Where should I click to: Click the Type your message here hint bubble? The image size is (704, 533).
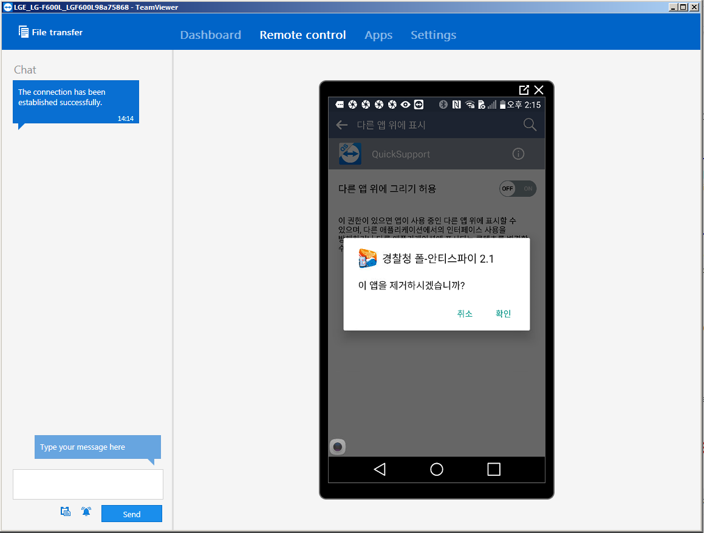pyautogui.click(x=97, y=447)
